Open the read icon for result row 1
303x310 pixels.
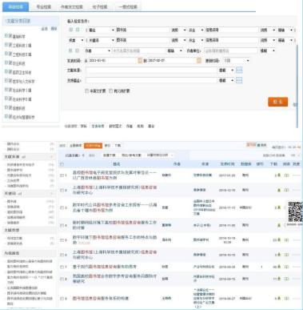click(x=286, y=175)
